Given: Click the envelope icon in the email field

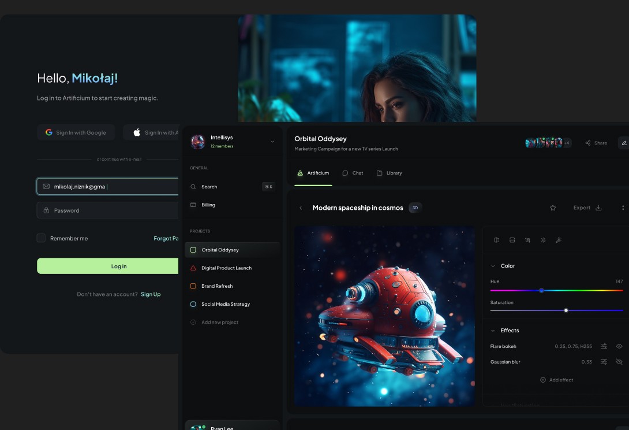Looking at the screenshot, I should (46, 187).
